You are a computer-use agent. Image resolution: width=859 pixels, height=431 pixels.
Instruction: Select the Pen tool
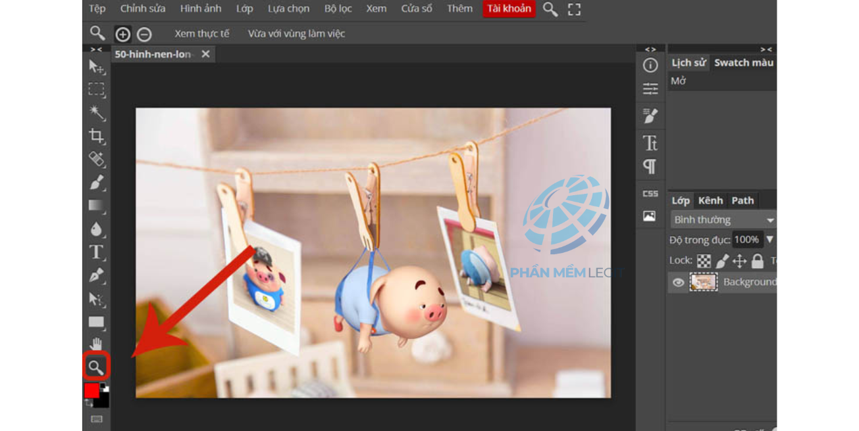coord(96,276)
